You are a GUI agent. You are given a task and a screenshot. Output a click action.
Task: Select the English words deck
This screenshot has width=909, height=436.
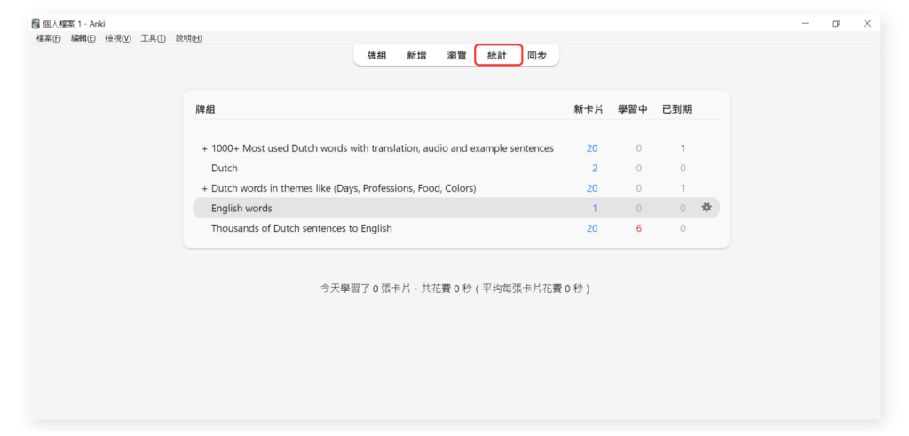tap(241, 208)
